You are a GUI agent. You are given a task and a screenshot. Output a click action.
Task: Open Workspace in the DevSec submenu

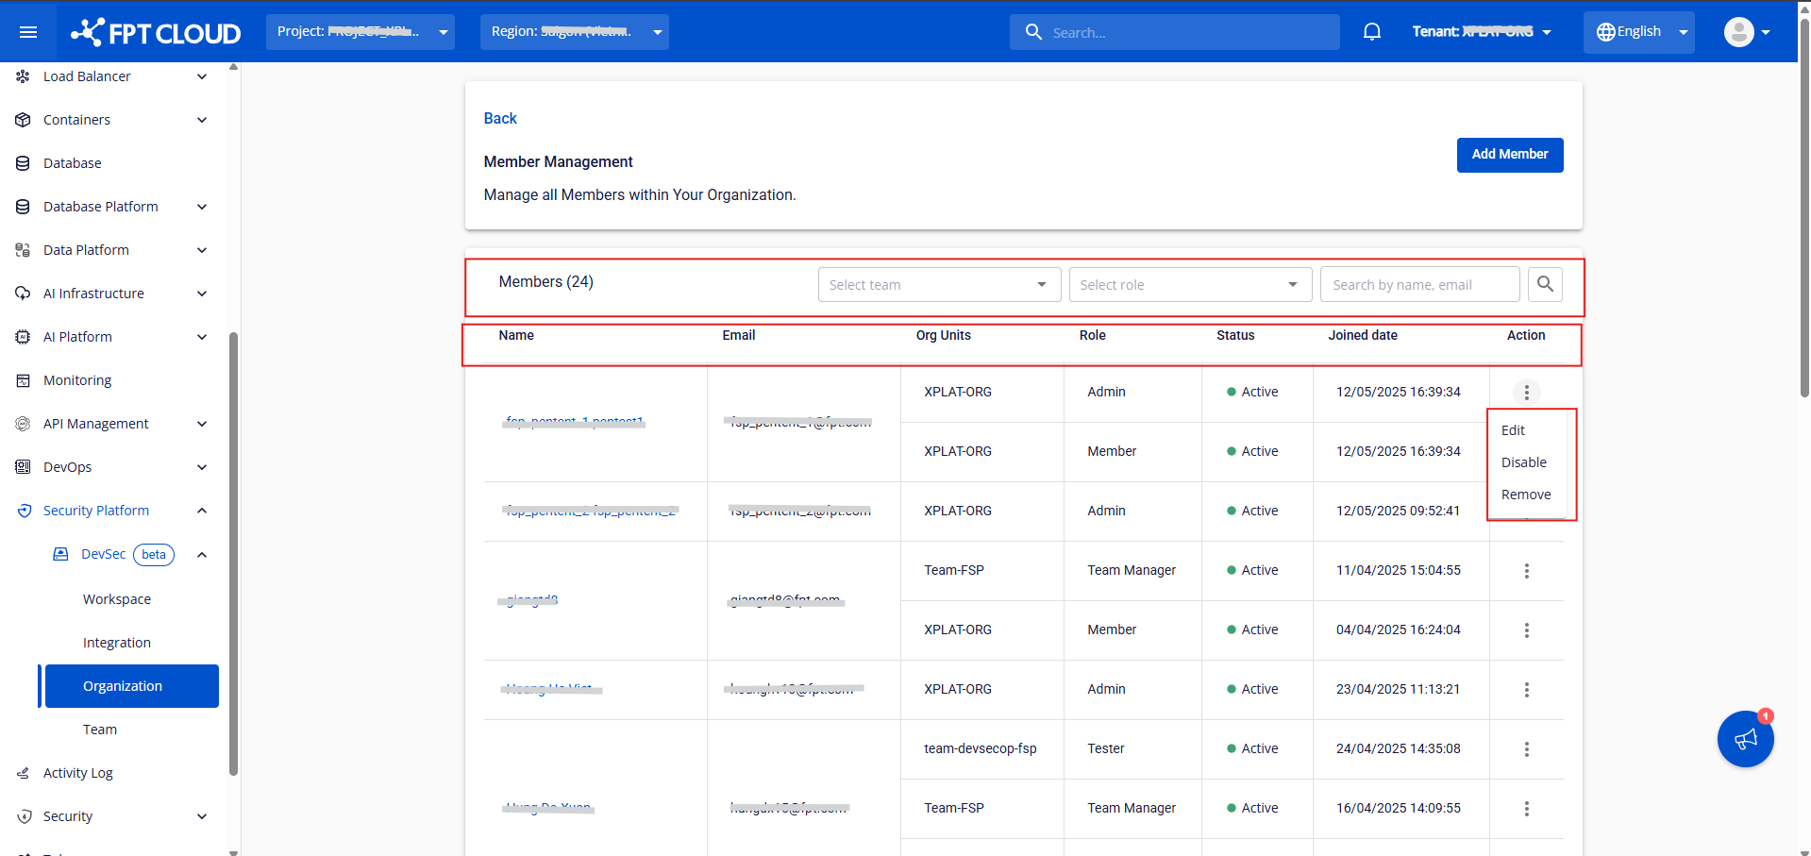pyautogui.click(x=117, y=599)
